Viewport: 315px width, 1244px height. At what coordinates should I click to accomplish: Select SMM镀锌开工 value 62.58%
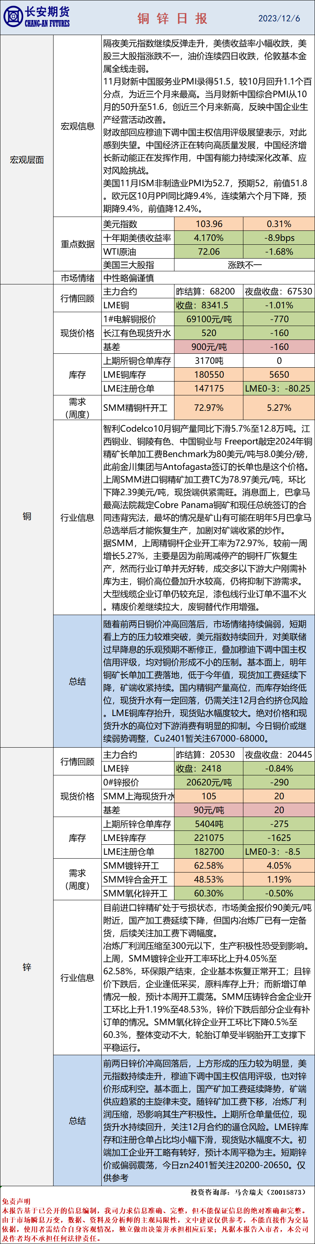[x=208, y=866]
